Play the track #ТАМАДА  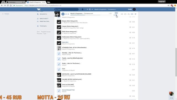[96, 48]
